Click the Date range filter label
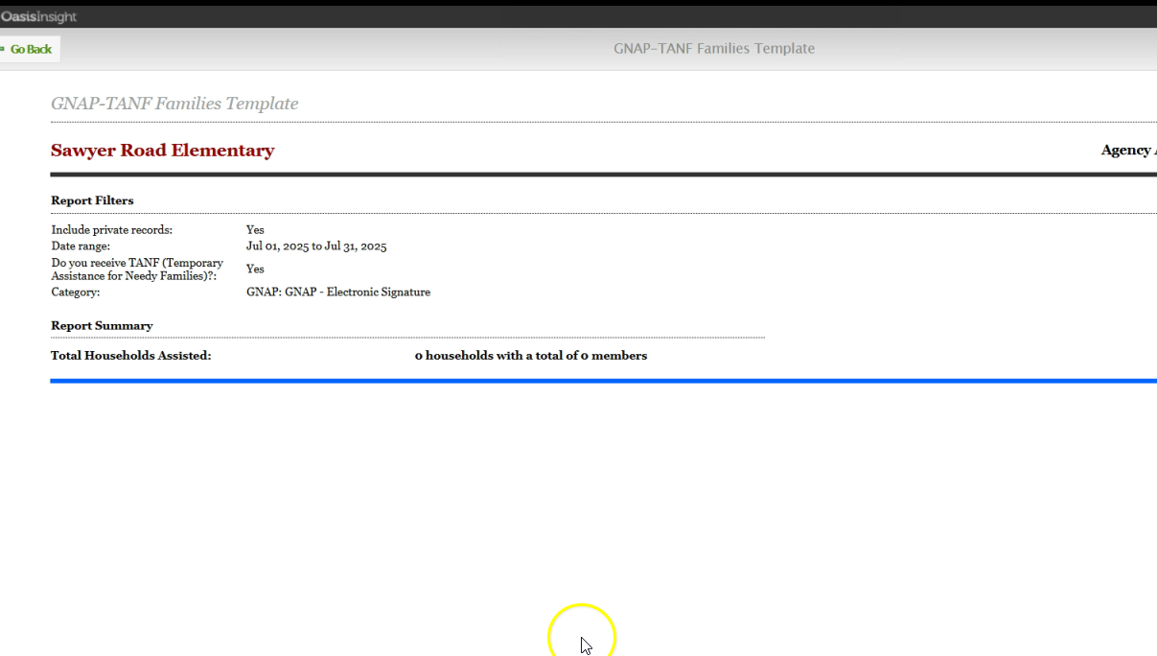This screenshot has height=656, width=1157. (x=81, y=246)
